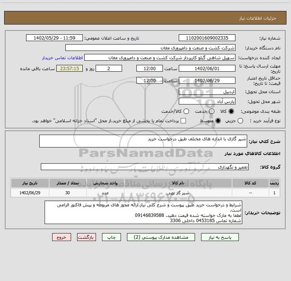
Task: Open اطلاعات تماس خریدار link
Action: (x=62, y=58)
